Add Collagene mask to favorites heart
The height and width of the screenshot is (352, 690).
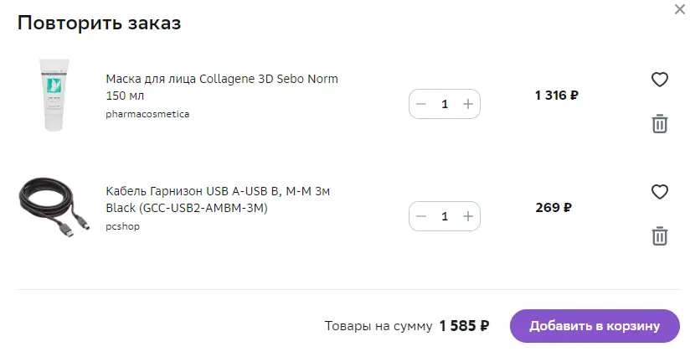tap(659, 80)
